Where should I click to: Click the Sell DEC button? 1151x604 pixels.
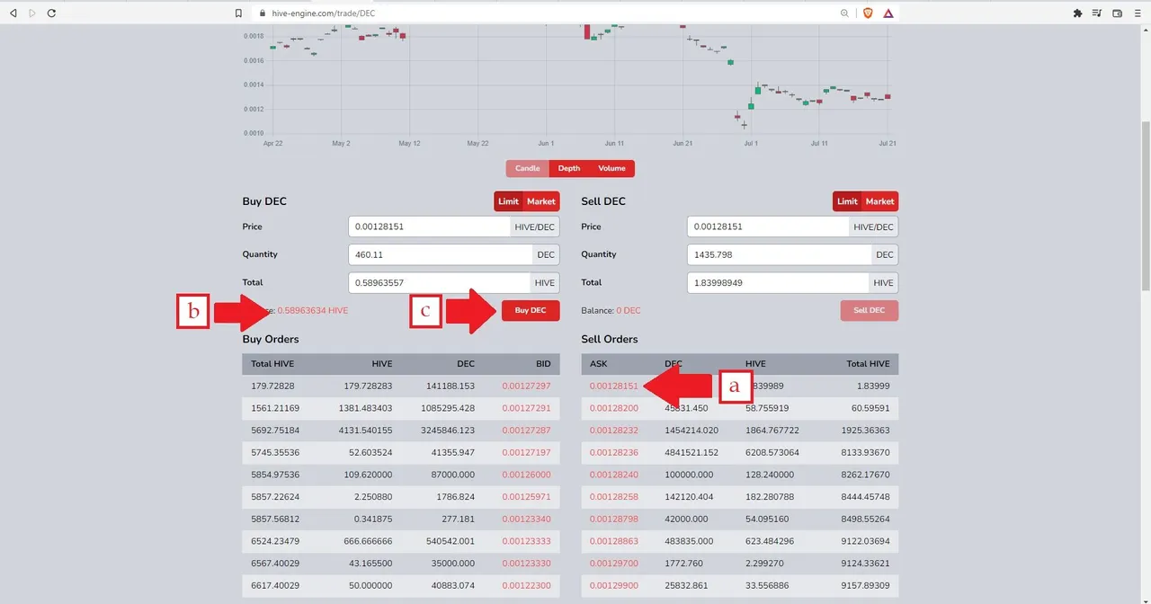870,310
